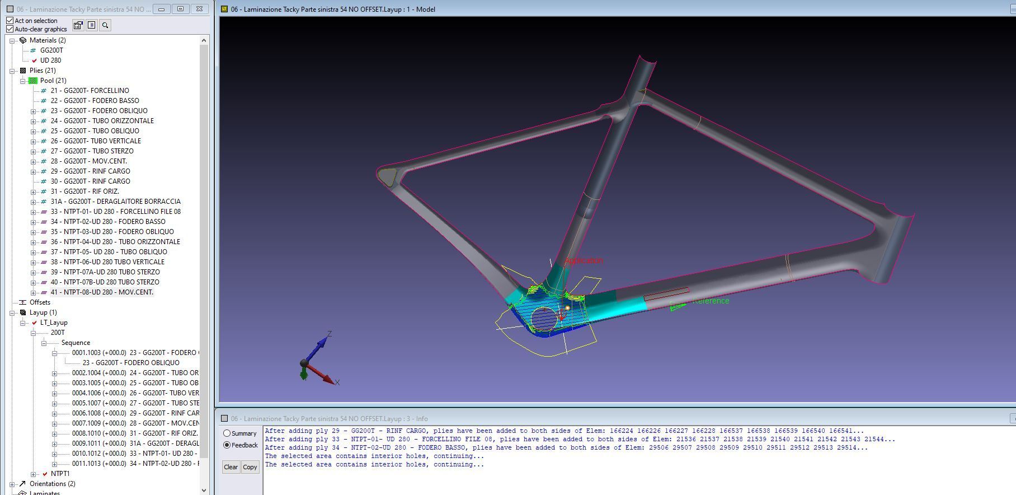Click the tree scrollbar up arrow
This screenshot has width=1016, height=495.
click(x=204, y=40)
